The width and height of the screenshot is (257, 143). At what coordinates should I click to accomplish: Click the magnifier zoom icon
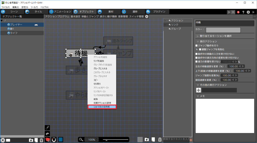(81, 139)
